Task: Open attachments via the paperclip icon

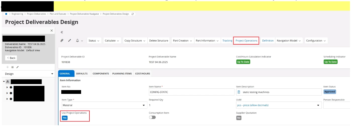Action: coord(62,41)
